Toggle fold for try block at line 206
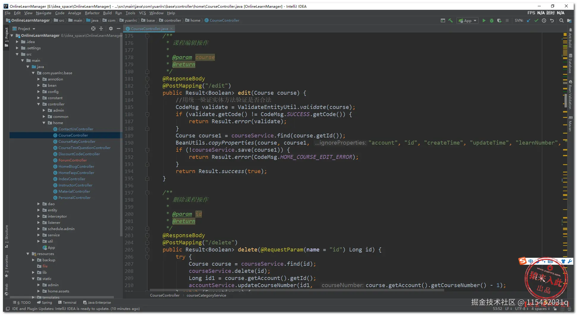The height and width of the screenshot is (315, 577). pyautogui.click(x=147, y=257)
